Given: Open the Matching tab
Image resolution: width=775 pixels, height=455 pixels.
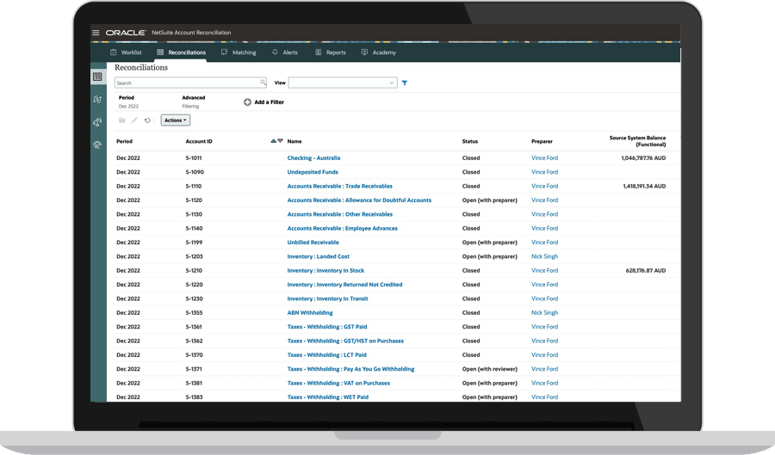Looking at the screenshot, I should 239,52.
